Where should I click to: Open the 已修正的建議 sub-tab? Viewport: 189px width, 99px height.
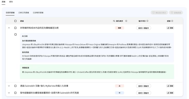click(x=24, y=13)
